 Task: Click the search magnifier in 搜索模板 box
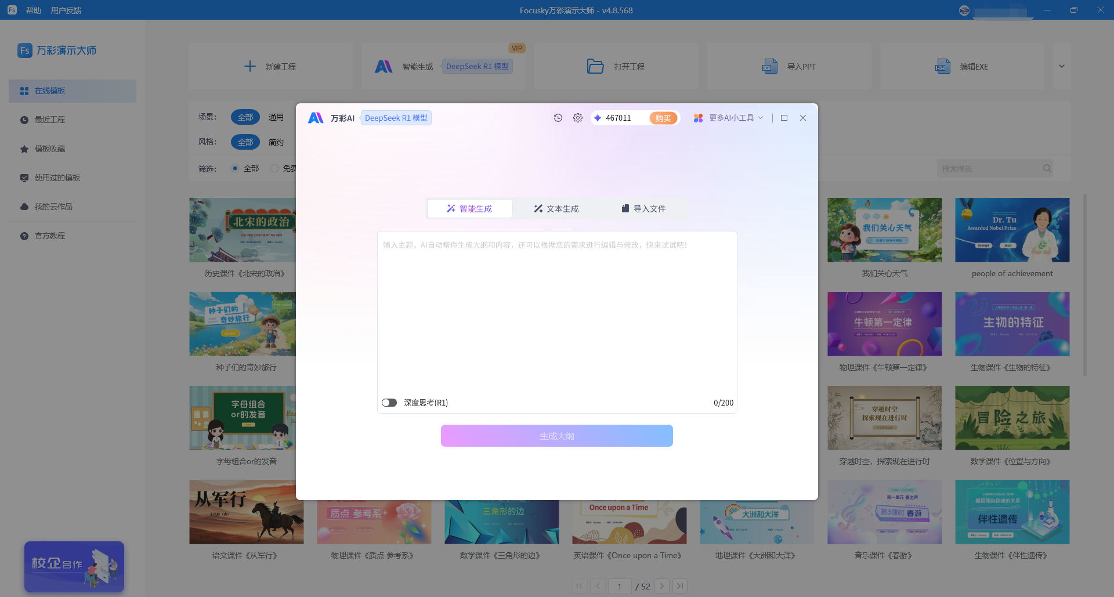1047,169
